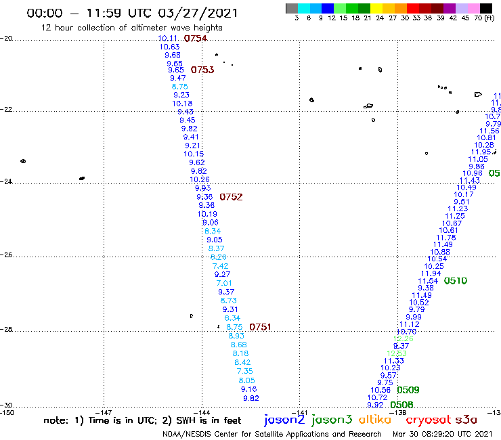Click the jason3 track value 11.43

470,181
